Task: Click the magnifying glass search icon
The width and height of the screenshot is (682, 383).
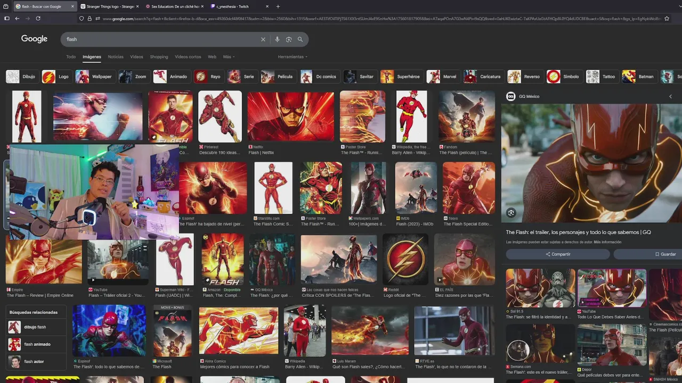Action: click(x=301, y=39)
